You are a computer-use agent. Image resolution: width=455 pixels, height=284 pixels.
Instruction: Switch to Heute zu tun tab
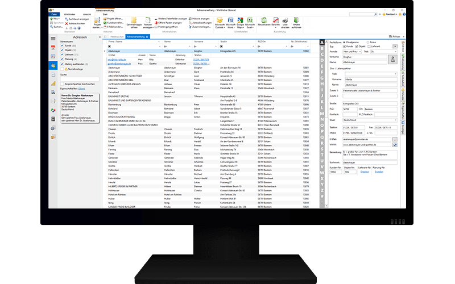coord(117,37)
